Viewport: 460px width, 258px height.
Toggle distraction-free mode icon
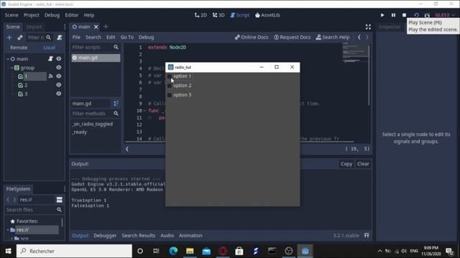point(368,27)
